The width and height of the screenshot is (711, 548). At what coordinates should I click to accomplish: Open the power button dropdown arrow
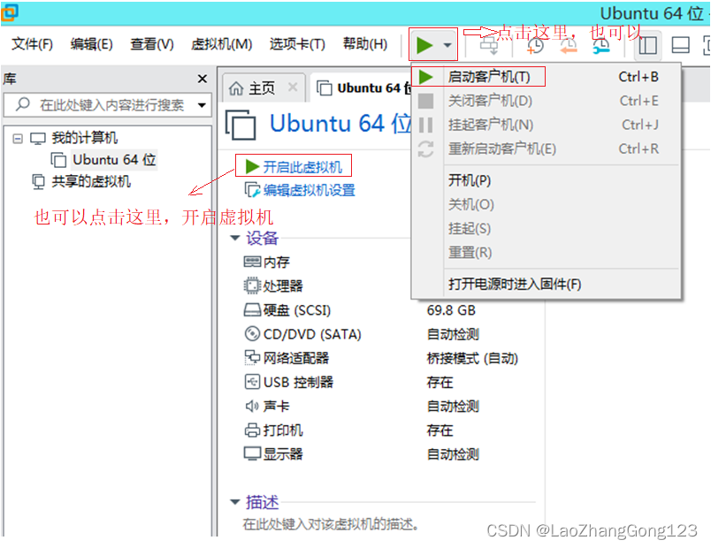445,46
